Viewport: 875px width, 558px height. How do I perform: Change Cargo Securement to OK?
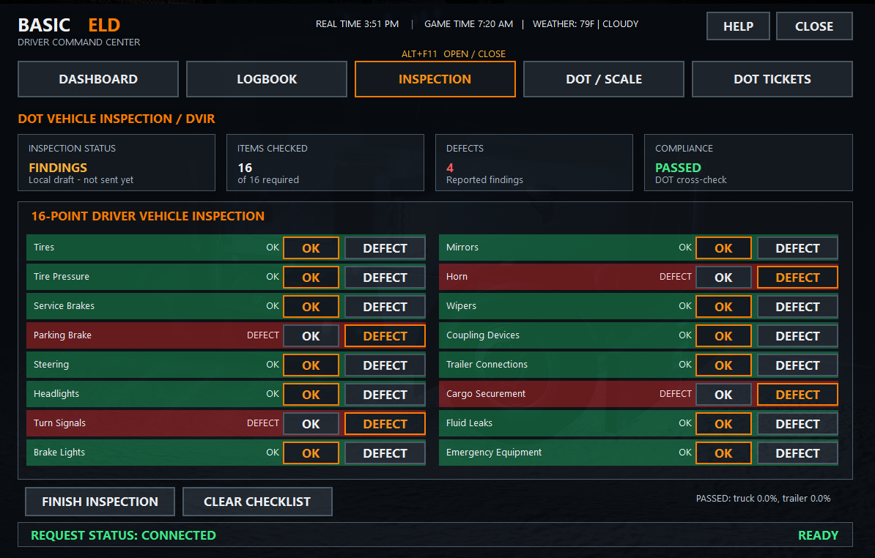tap(723, 394)
